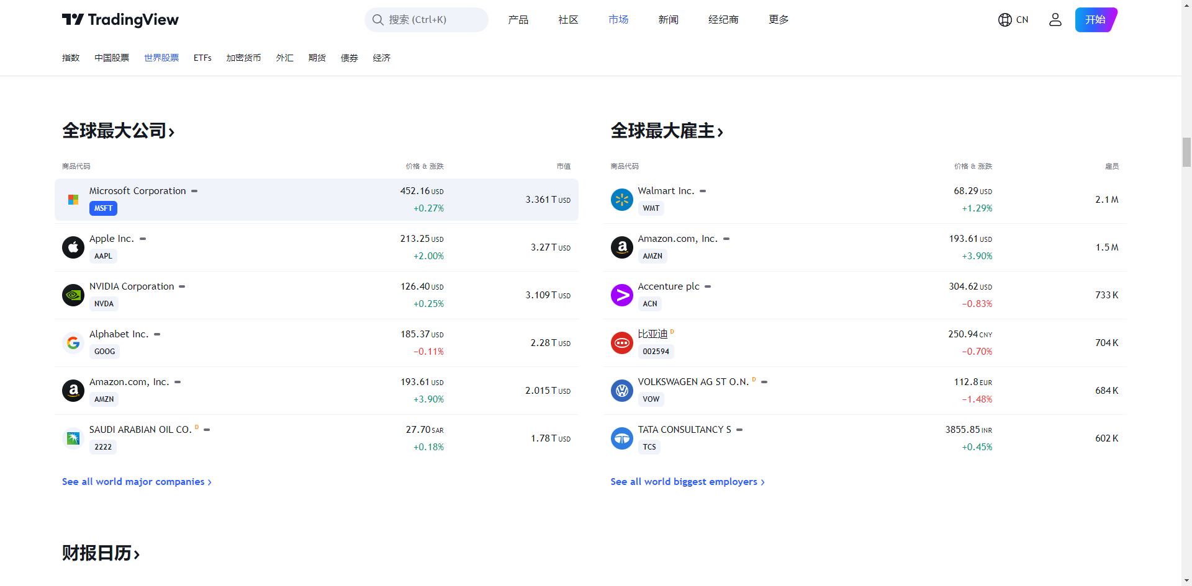Click the page vertical scrollbar thumb

tap(1186, 153)
